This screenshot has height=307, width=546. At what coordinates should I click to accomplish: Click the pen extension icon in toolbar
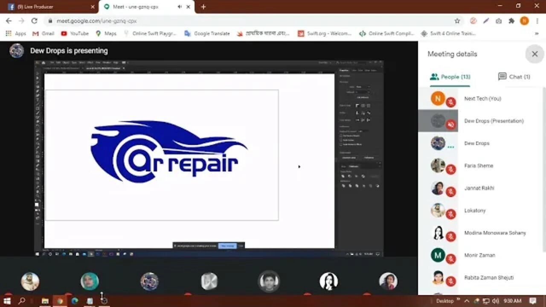click(x=486, y=20)
